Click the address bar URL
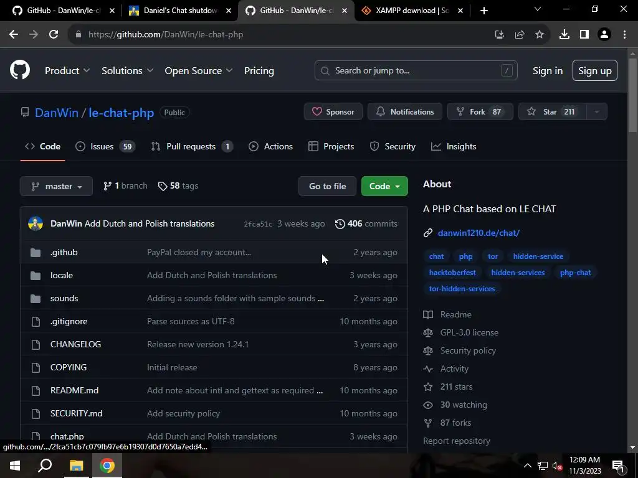The image size is (638, 478). (x=166, y=35)
